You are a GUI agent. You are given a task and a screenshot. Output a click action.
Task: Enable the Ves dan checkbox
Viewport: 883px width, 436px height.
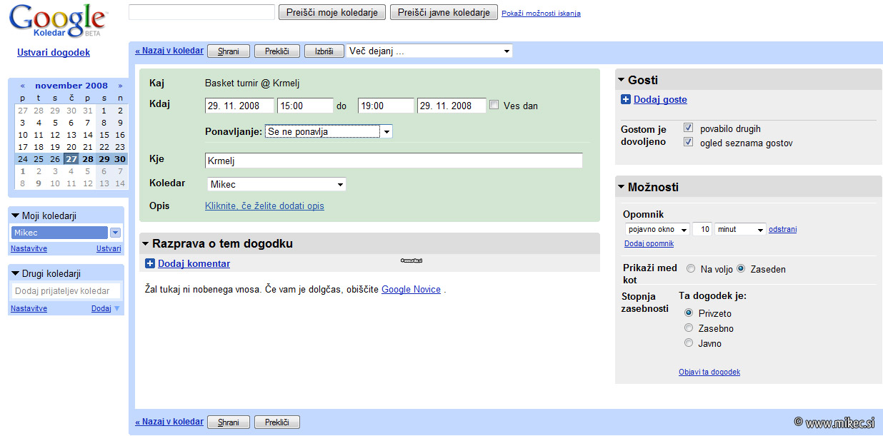click(x=494, y=105)
